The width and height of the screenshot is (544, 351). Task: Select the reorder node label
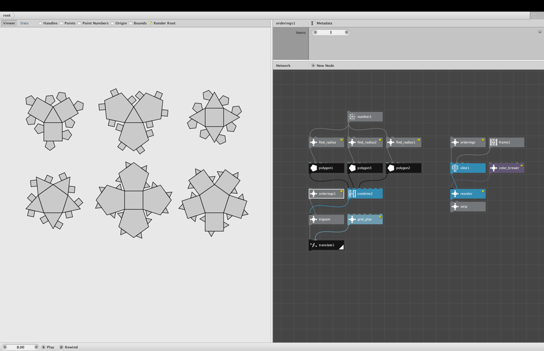[466, 193]
